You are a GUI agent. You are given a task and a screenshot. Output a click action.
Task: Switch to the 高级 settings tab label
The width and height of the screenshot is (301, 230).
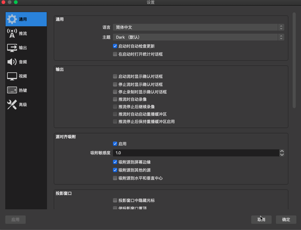tap(23, 104)
